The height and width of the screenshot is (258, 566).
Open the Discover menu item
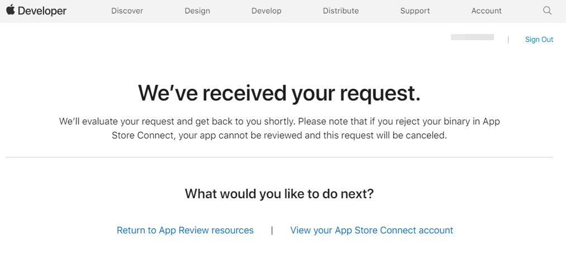(x=127, y=11)
